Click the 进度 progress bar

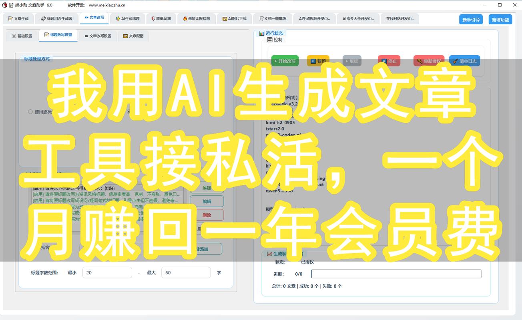click(x=396, y=274)
